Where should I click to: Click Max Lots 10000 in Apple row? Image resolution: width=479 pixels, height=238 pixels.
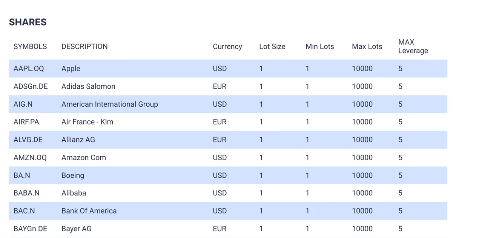pyautogui.click(x=362, y=69)
